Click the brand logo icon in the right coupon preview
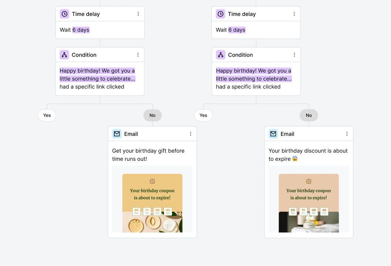 308,181
